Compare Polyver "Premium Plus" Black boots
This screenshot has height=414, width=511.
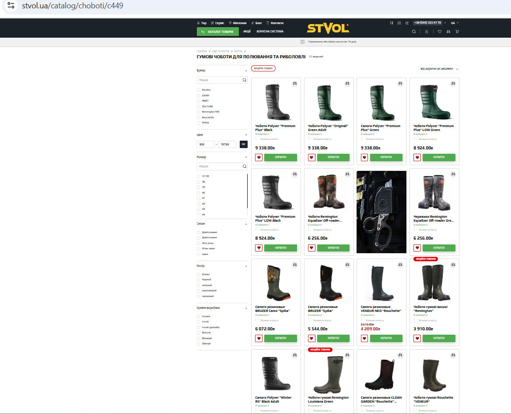tap(294, 84)
